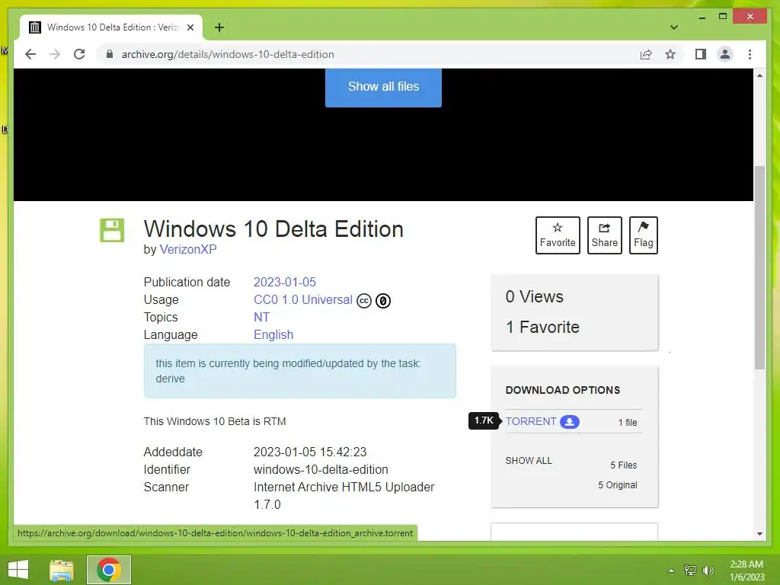Click the Chrome taskbar icon

(109, 570)
